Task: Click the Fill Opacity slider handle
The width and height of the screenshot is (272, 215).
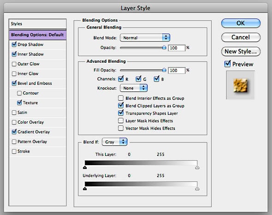Action: [164, 70]
